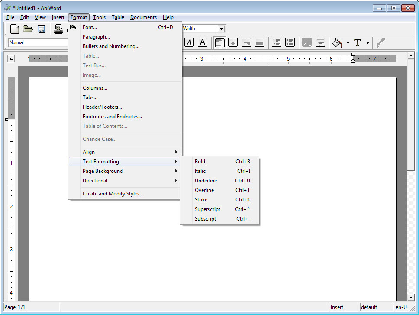
Task: Choose Paragraph... menu entry
Action: (125, 37)
